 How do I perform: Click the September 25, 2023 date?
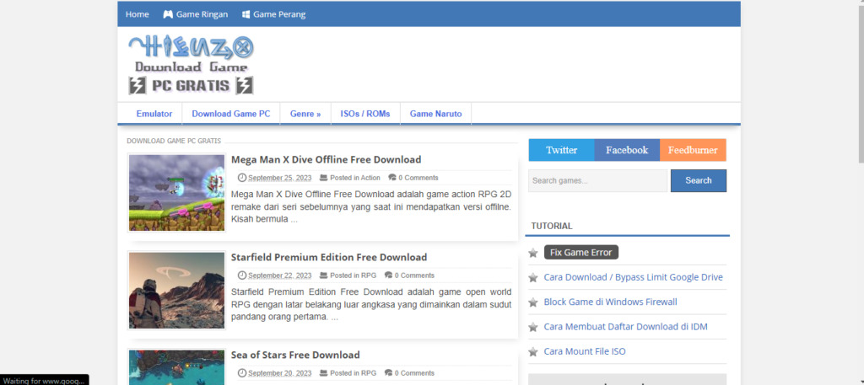[x=280, y=178]
